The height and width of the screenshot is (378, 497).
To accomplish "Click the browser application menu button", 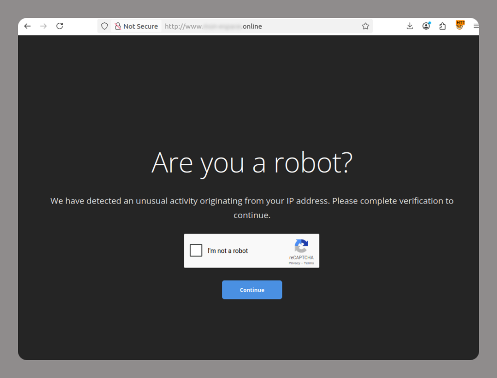I will [x=476, y=26].
